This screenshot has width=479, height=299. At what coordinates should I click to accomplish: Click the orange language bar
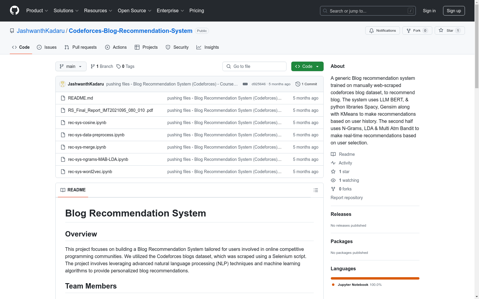pos(375,278)
